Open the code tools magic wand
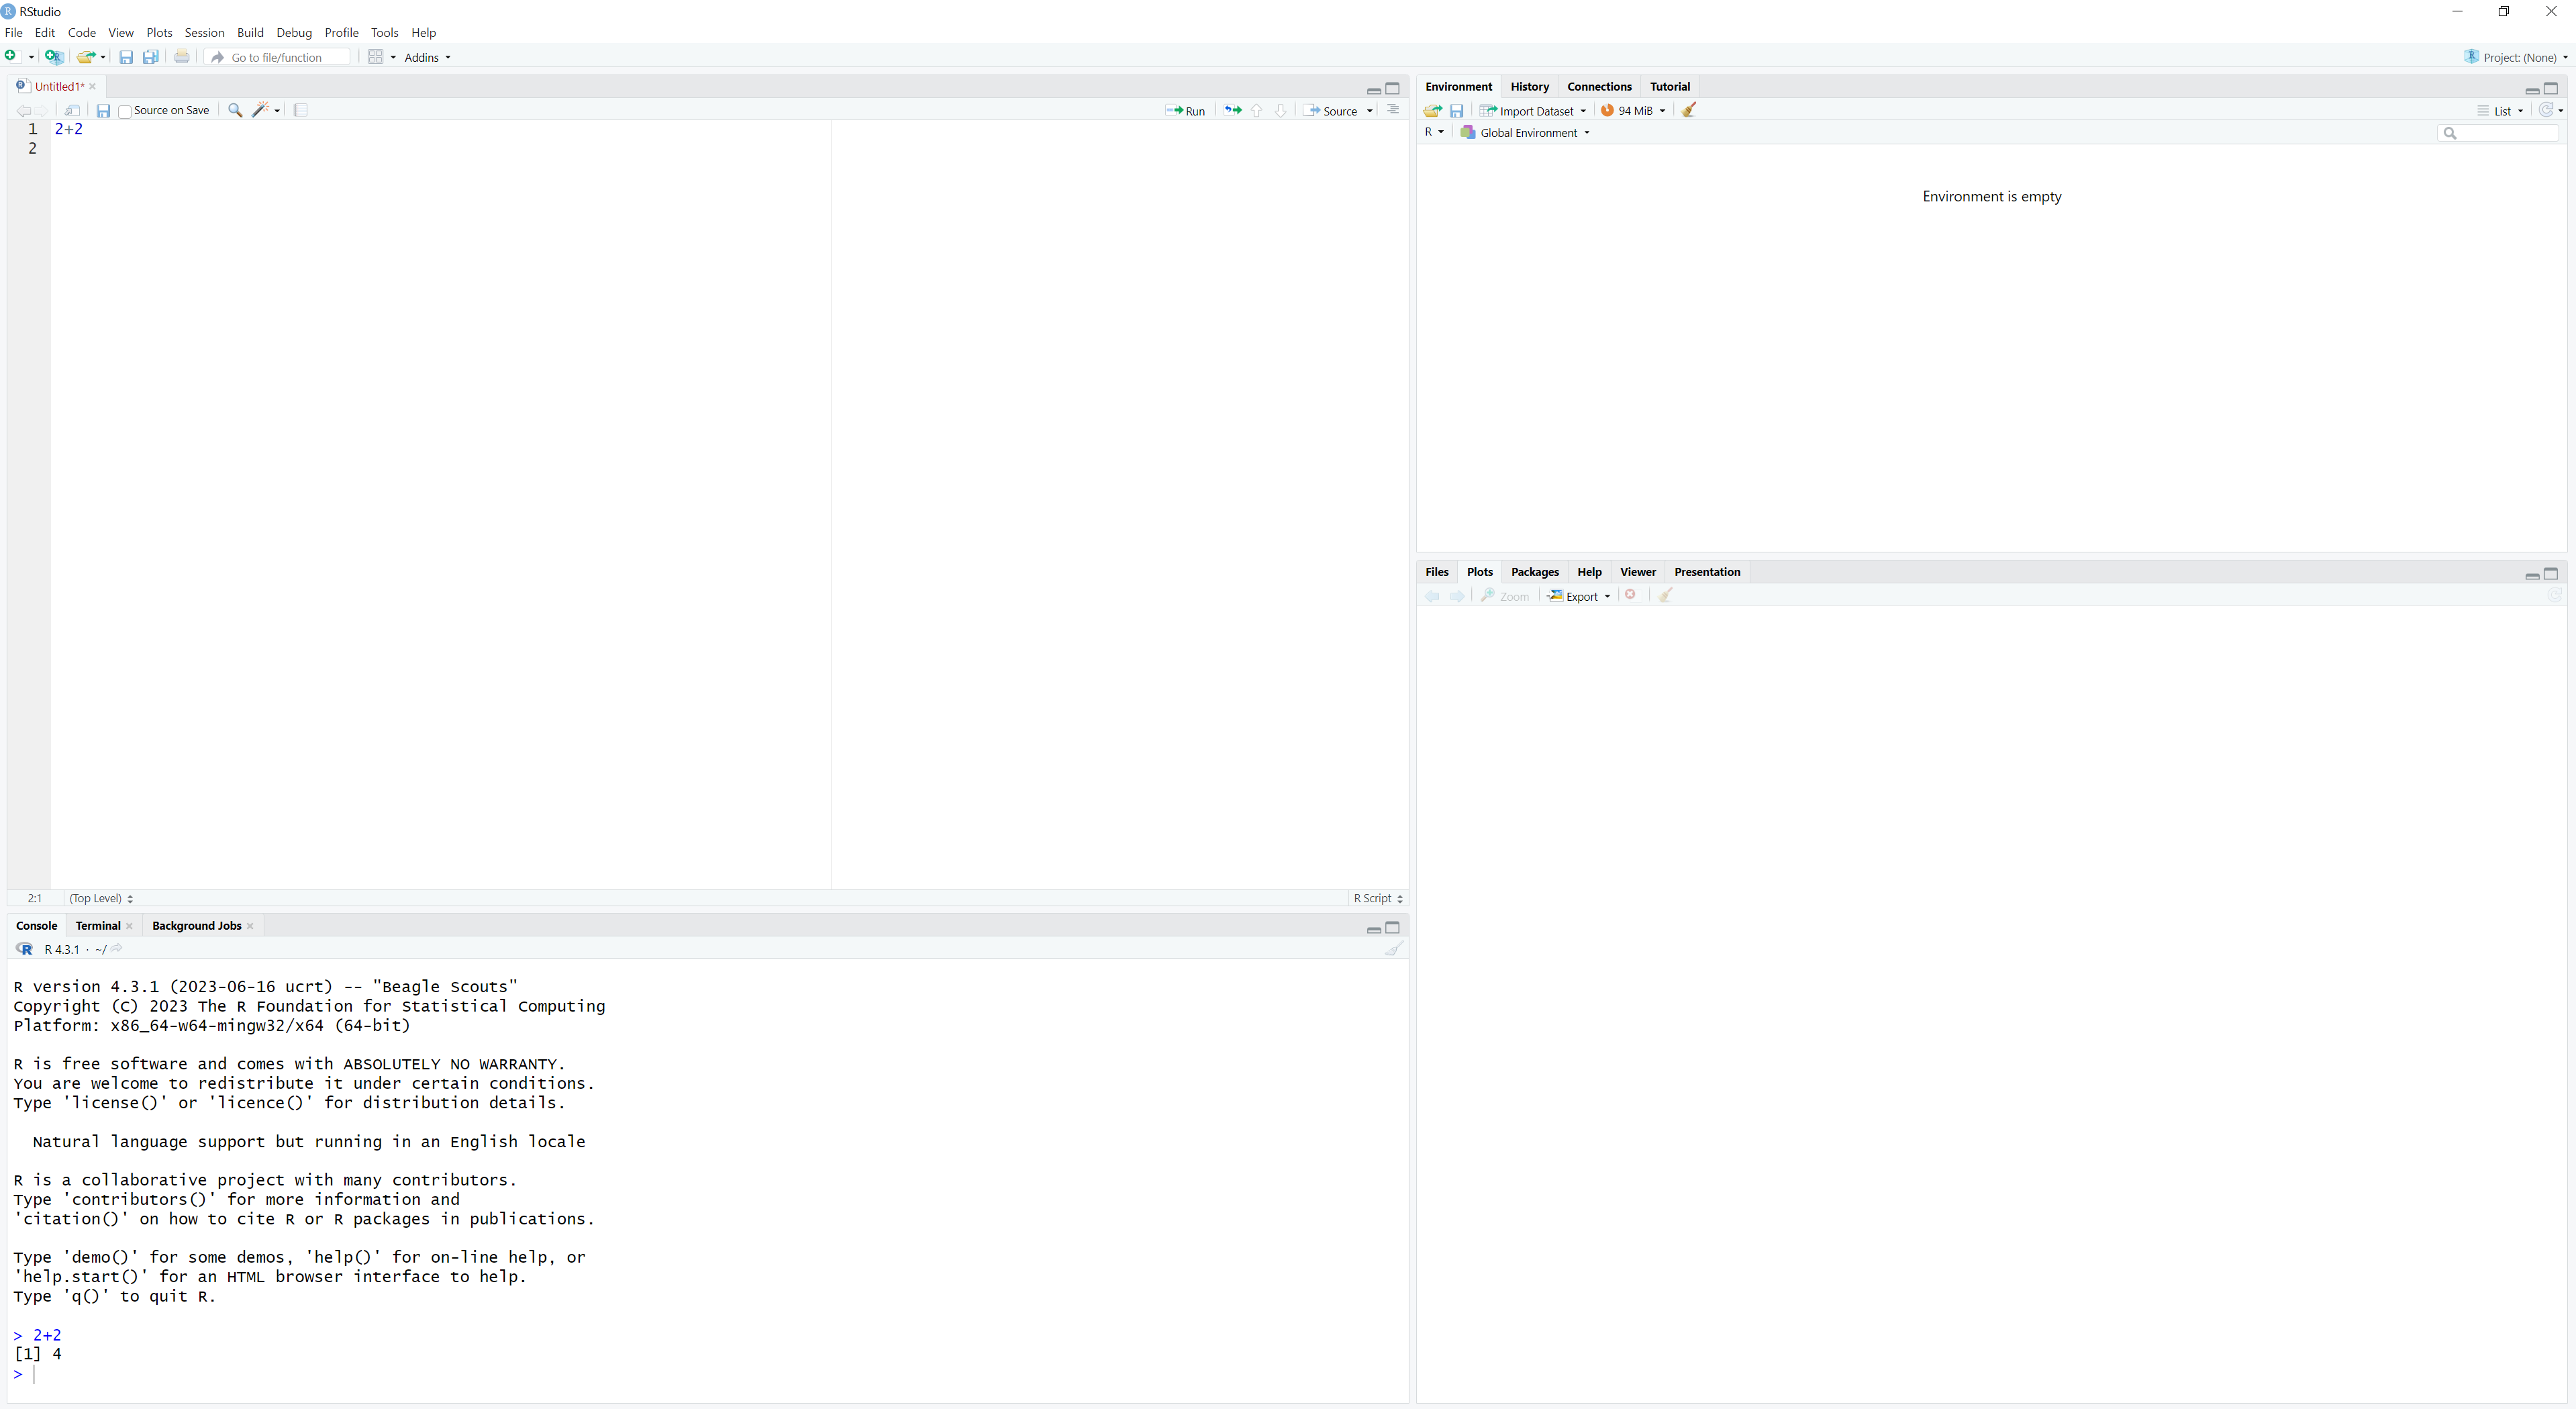This screenshot has width=2576, height=1409. click(262, 111)
